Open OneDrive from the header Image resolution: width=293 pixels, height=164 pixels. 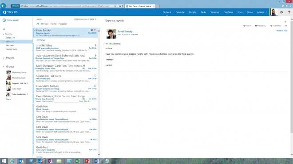228,12
